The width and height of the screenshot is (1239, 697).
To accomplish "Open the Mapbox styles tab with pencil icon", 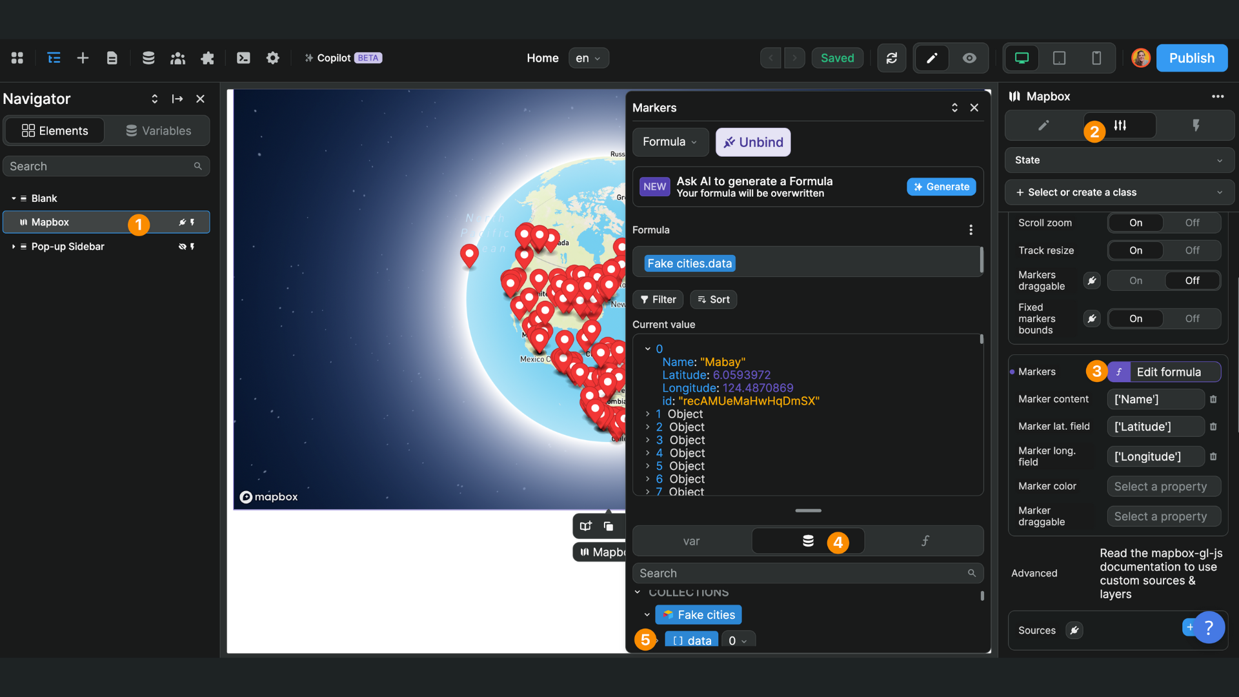I will pyautogui.click(x=1042, y=125).
